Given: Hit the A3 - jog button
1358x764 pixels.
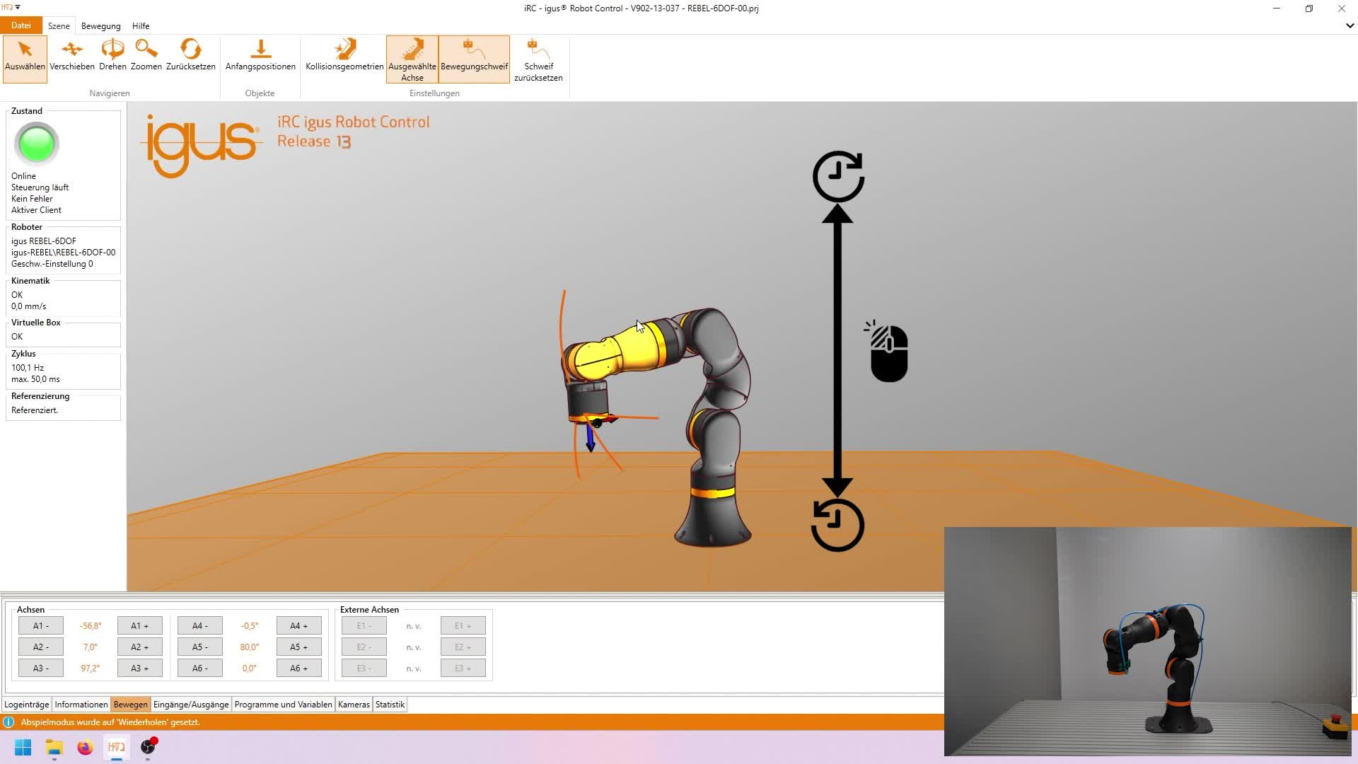Looking at the screenshot, I should (41, 668).
